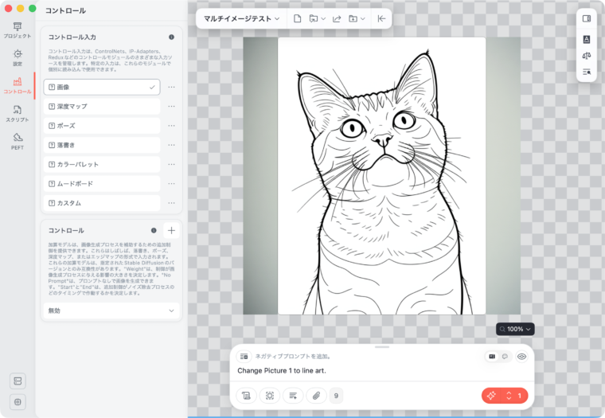Click the collapse-to-left arrow icon in toolbar
Screen dimensions: 605x418
pyautogui.click(x=381, y=18)
